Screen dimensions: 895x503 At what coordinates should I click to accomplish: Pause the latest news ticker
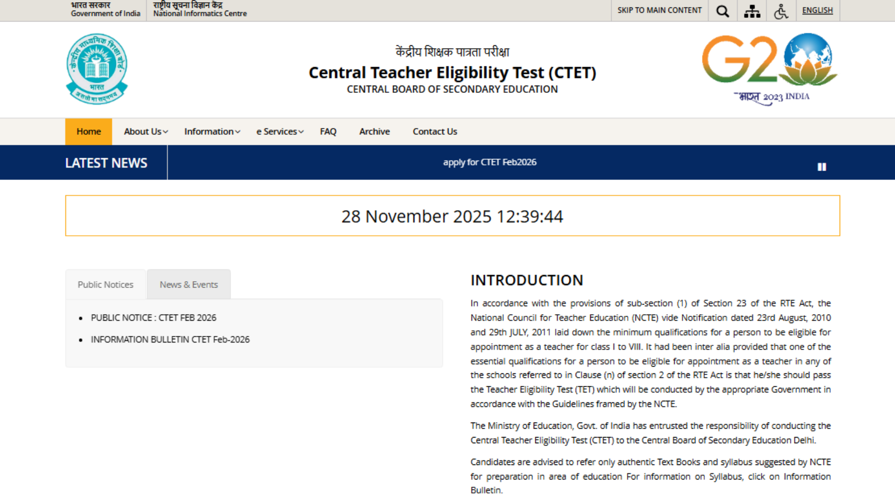pos(822,167)
